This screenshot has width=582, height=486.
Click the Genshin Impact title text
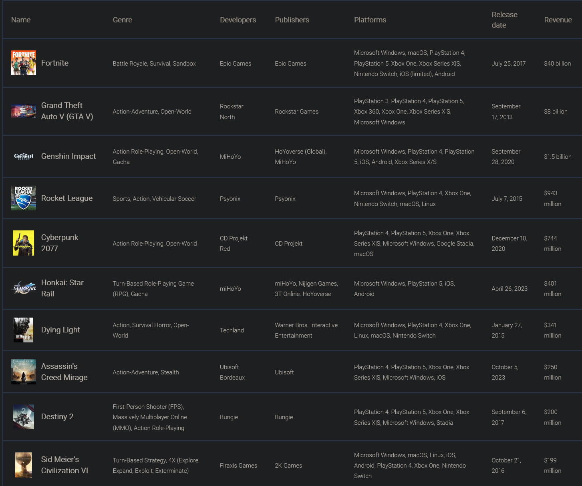coord(68,156)
